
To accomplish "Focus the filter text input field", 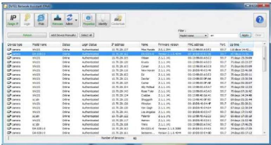I will point(224,36).
